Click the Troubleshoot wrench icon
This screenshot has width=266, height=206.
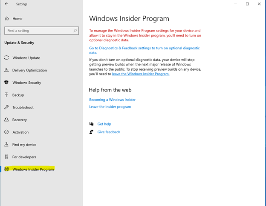tap(6, 107)
